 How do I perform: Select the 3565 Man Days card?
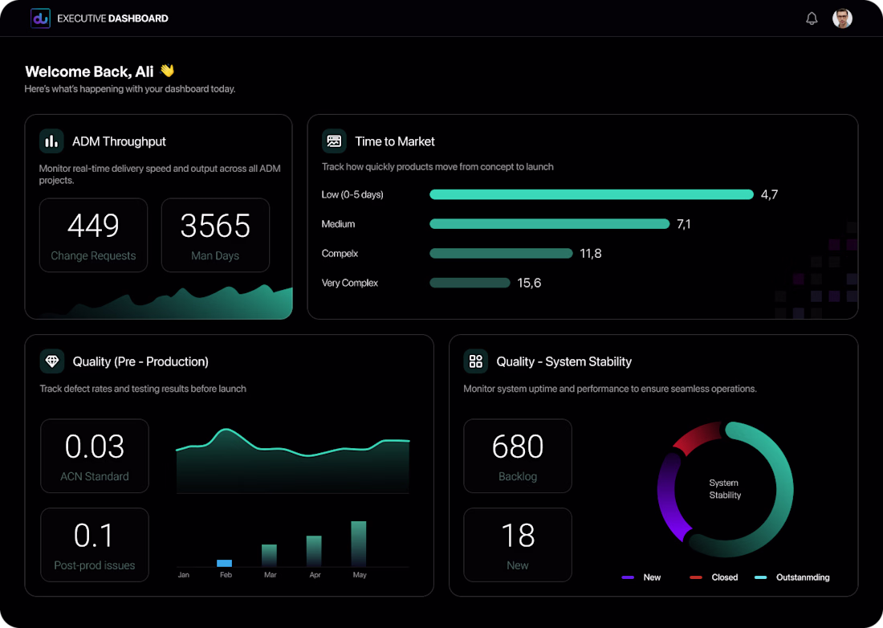[215, 234]
